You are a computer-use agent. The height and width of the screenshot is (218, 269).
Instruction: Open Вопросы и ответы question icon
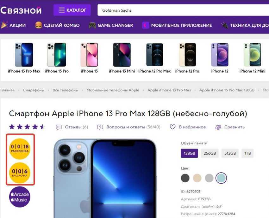(100, 127)
